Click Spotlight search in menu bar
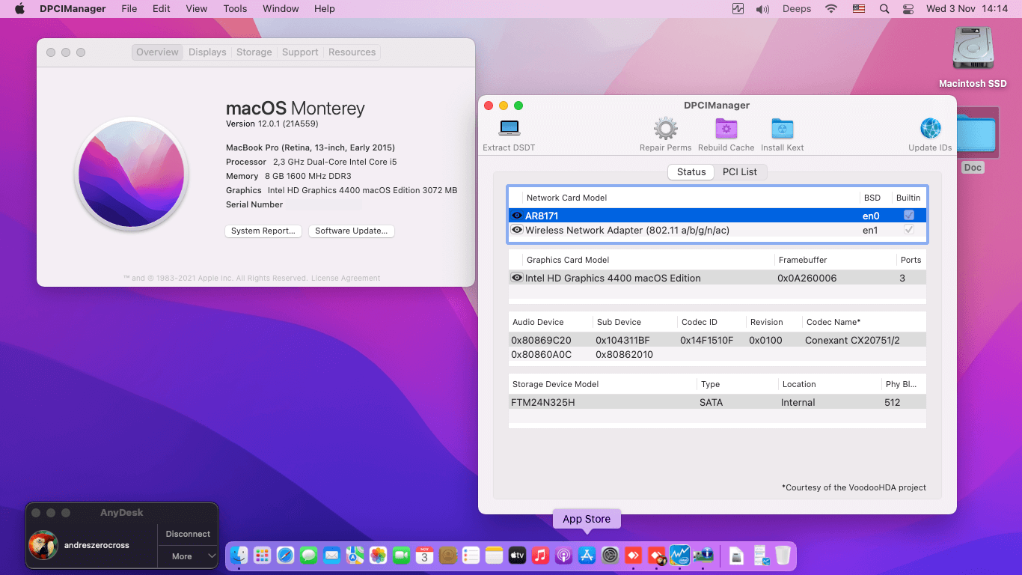This screenshot has width=1022, height=575. [884, 9]
